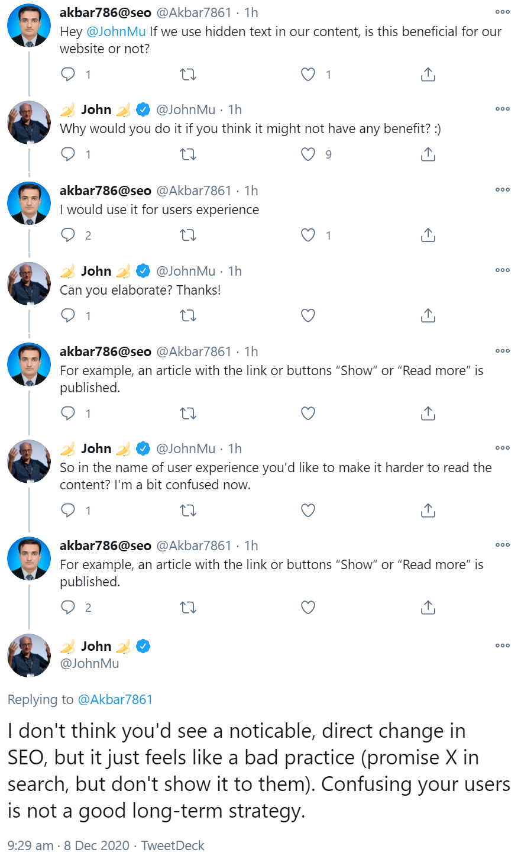The width and height of the screenshot is (521, 862).
Task: Reply to akbar786's first tweet about hidden text
Action: pos(69,75)
